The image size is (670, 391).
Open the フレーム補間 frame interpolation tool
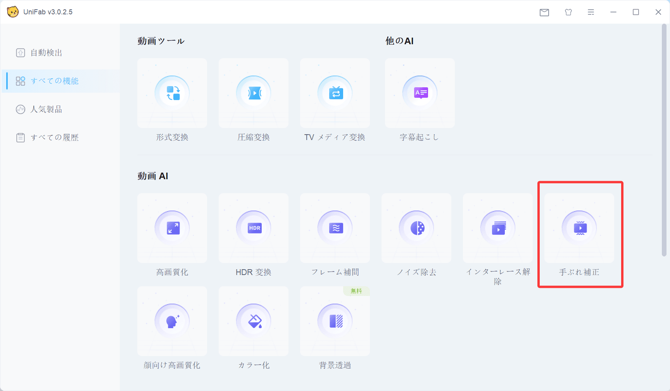click(335, 228)
